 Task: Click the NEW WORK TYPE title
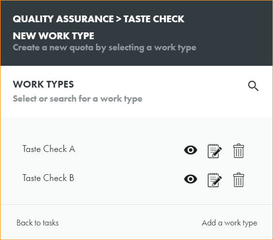pyautogui.click(x=53, y=36)
